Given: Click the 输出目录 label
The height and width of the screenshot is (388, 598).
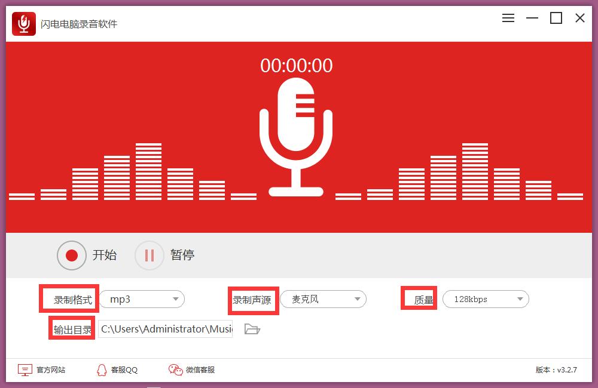Looking at the screenshot, I should tap(71, 328).
